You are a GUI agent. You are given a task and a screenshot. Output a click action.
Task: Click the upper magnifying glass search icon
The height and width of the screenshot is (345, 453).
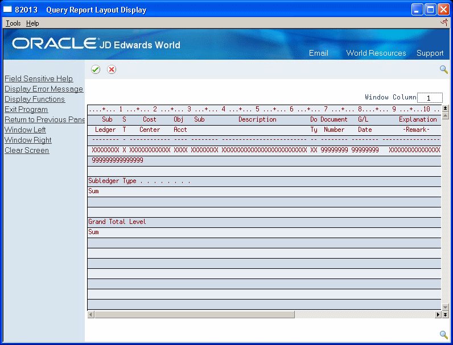(x=444, y=69)
